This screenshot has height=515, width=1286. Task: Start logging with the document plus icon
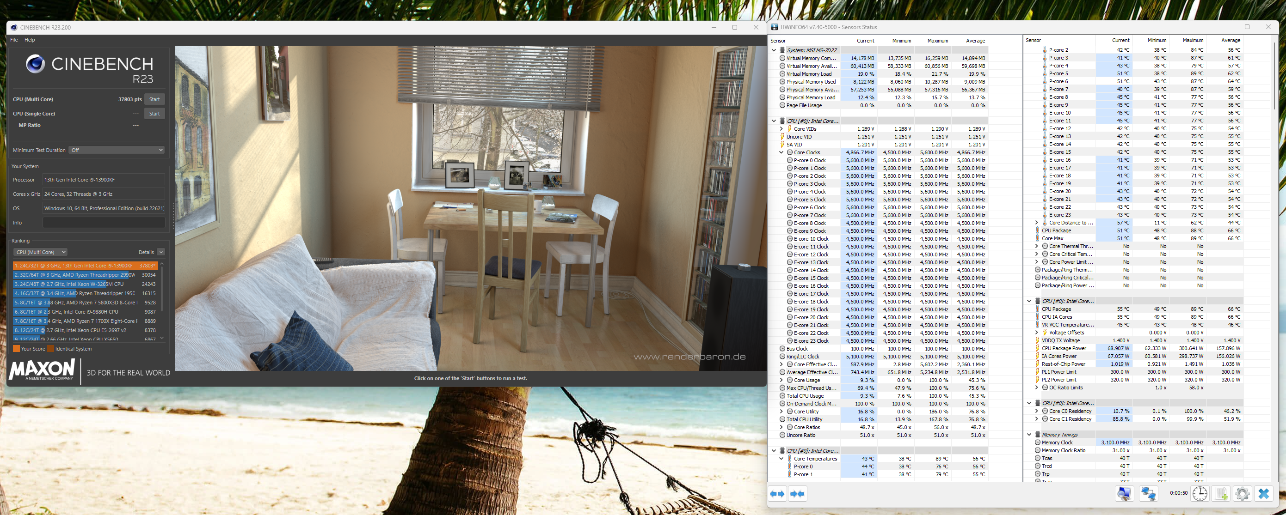pyautogui.click(x=1221, y=494)
